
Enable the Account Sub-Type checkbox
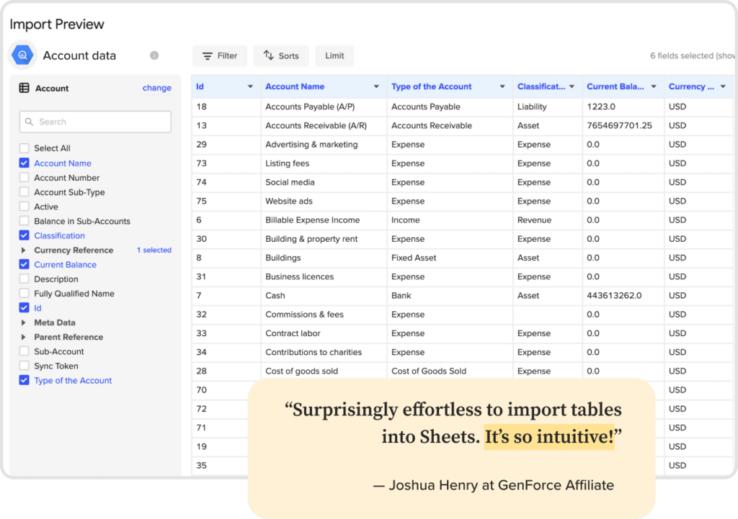pos(24,192)
